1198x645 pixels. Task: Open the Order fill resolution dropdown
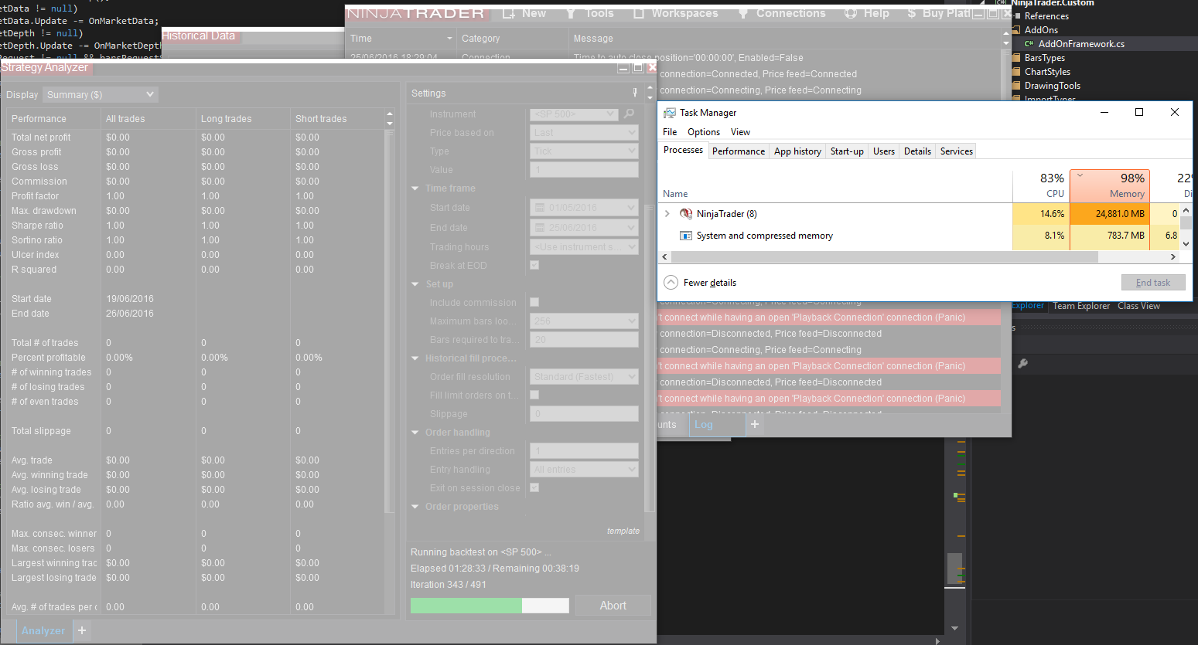(584, 377)
